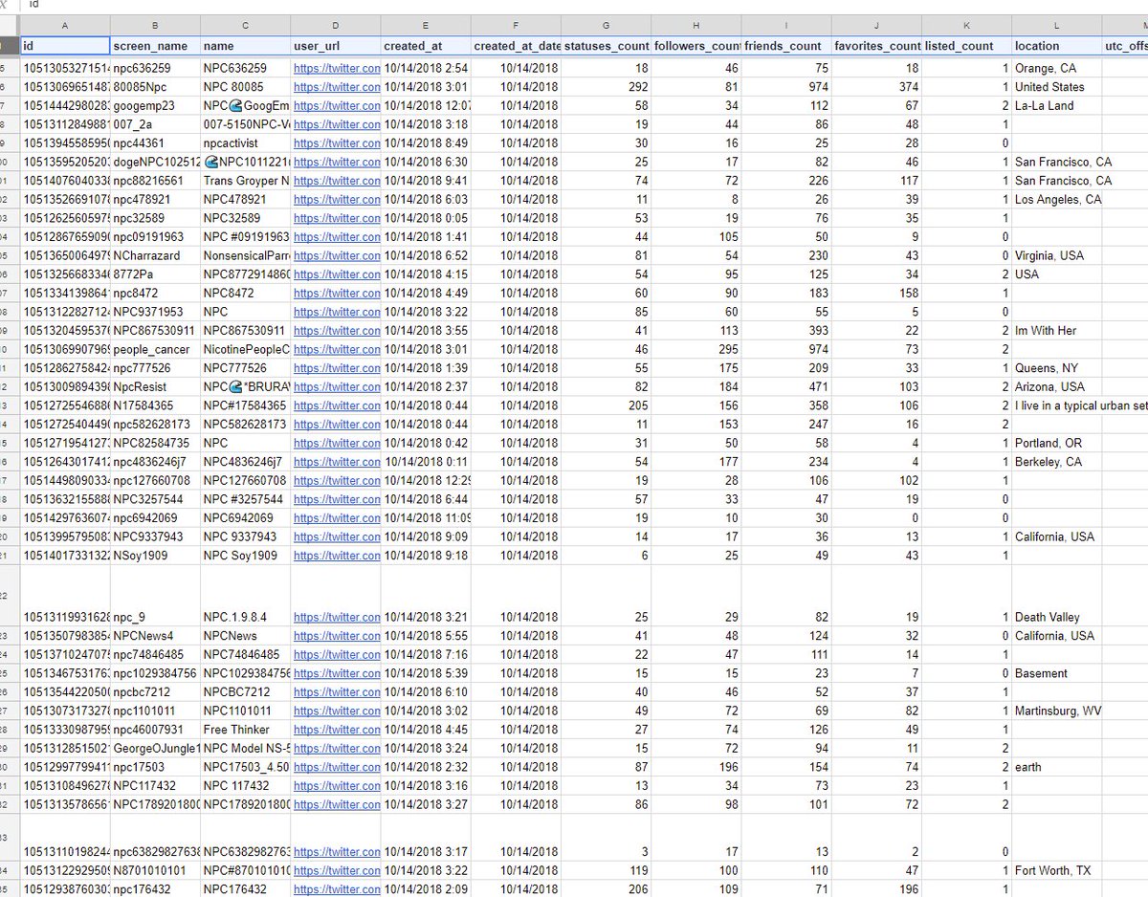This screenshot has height=897, width=1148.
Task: Select location cell Orange, CA
Action: (1057, 69)
